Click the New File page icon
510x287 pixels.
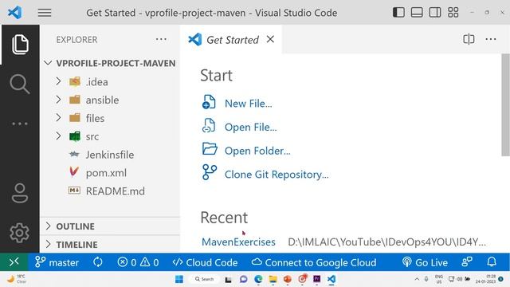pos(209,102)
